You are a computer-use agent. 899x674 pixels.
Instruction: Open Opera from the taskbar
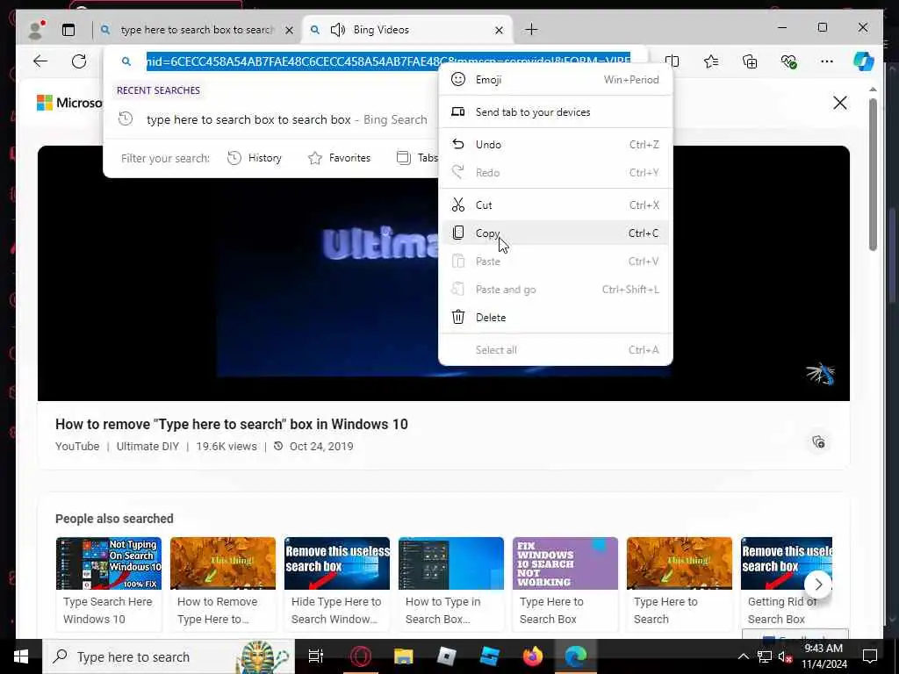click(361, 656)
